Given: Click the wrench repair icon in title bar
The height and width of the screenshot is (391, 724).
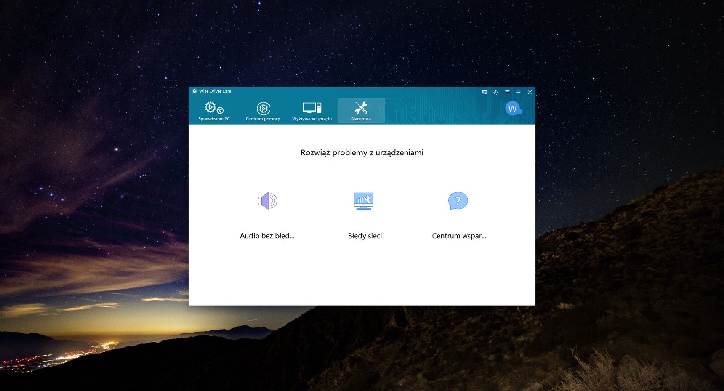Looking at the screenshot, I should point(496,92).
